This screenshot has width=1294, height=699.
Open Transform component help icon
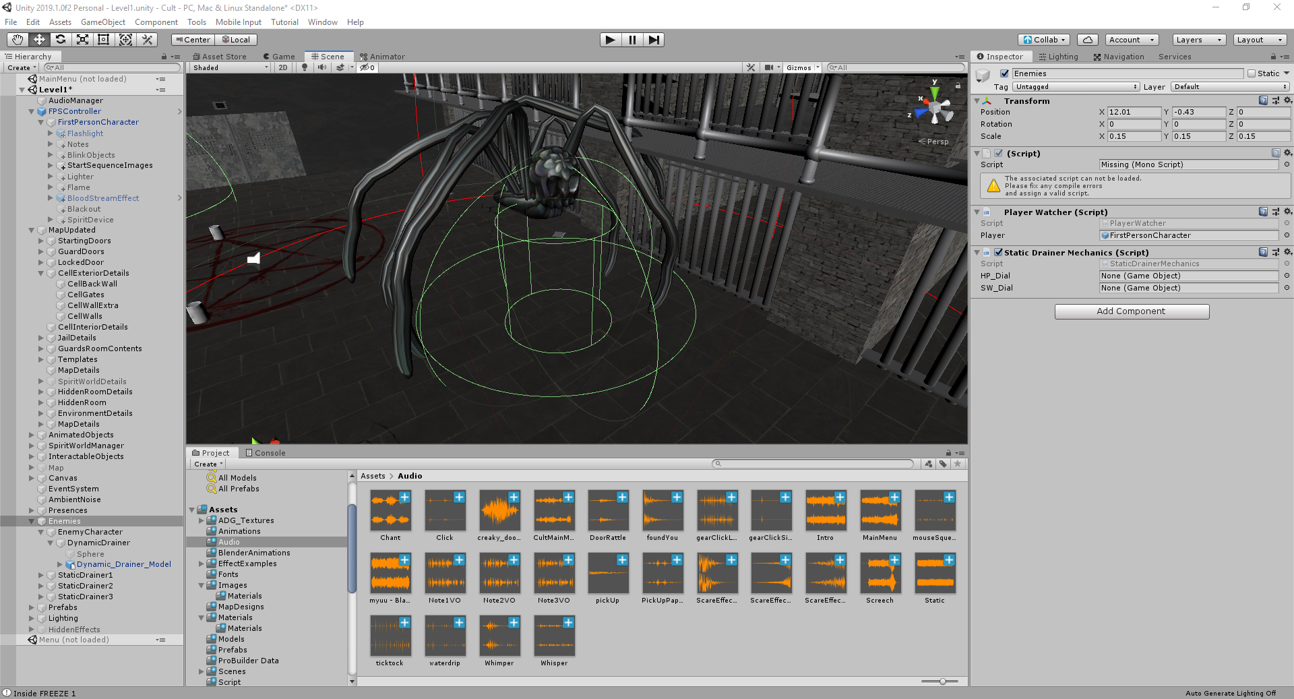click(x=1263, y=100)
